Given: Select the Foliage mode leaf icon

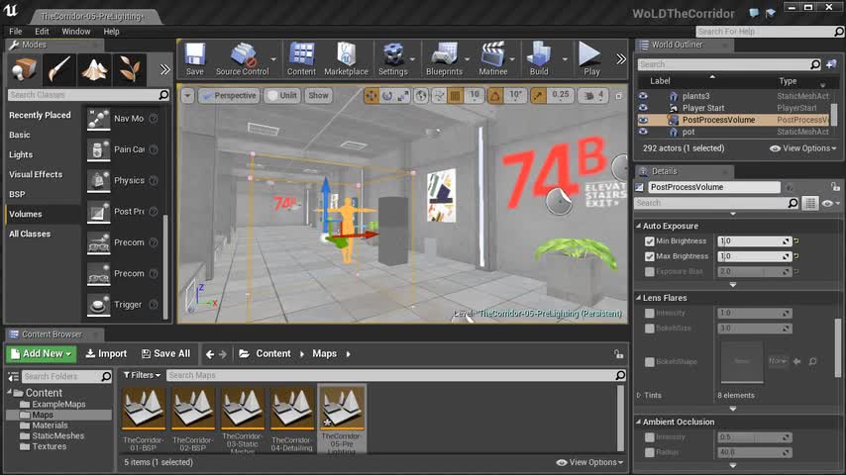Looking at the screenshot, I should [130, 69].
